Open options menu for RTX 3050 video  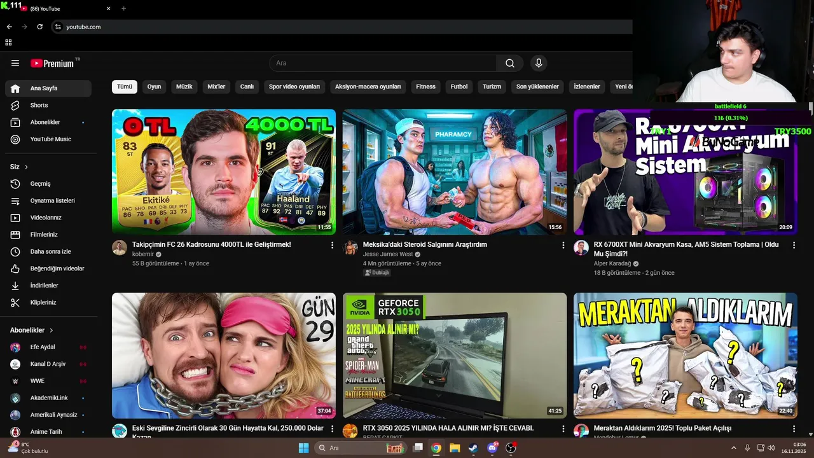coord(563,429)
